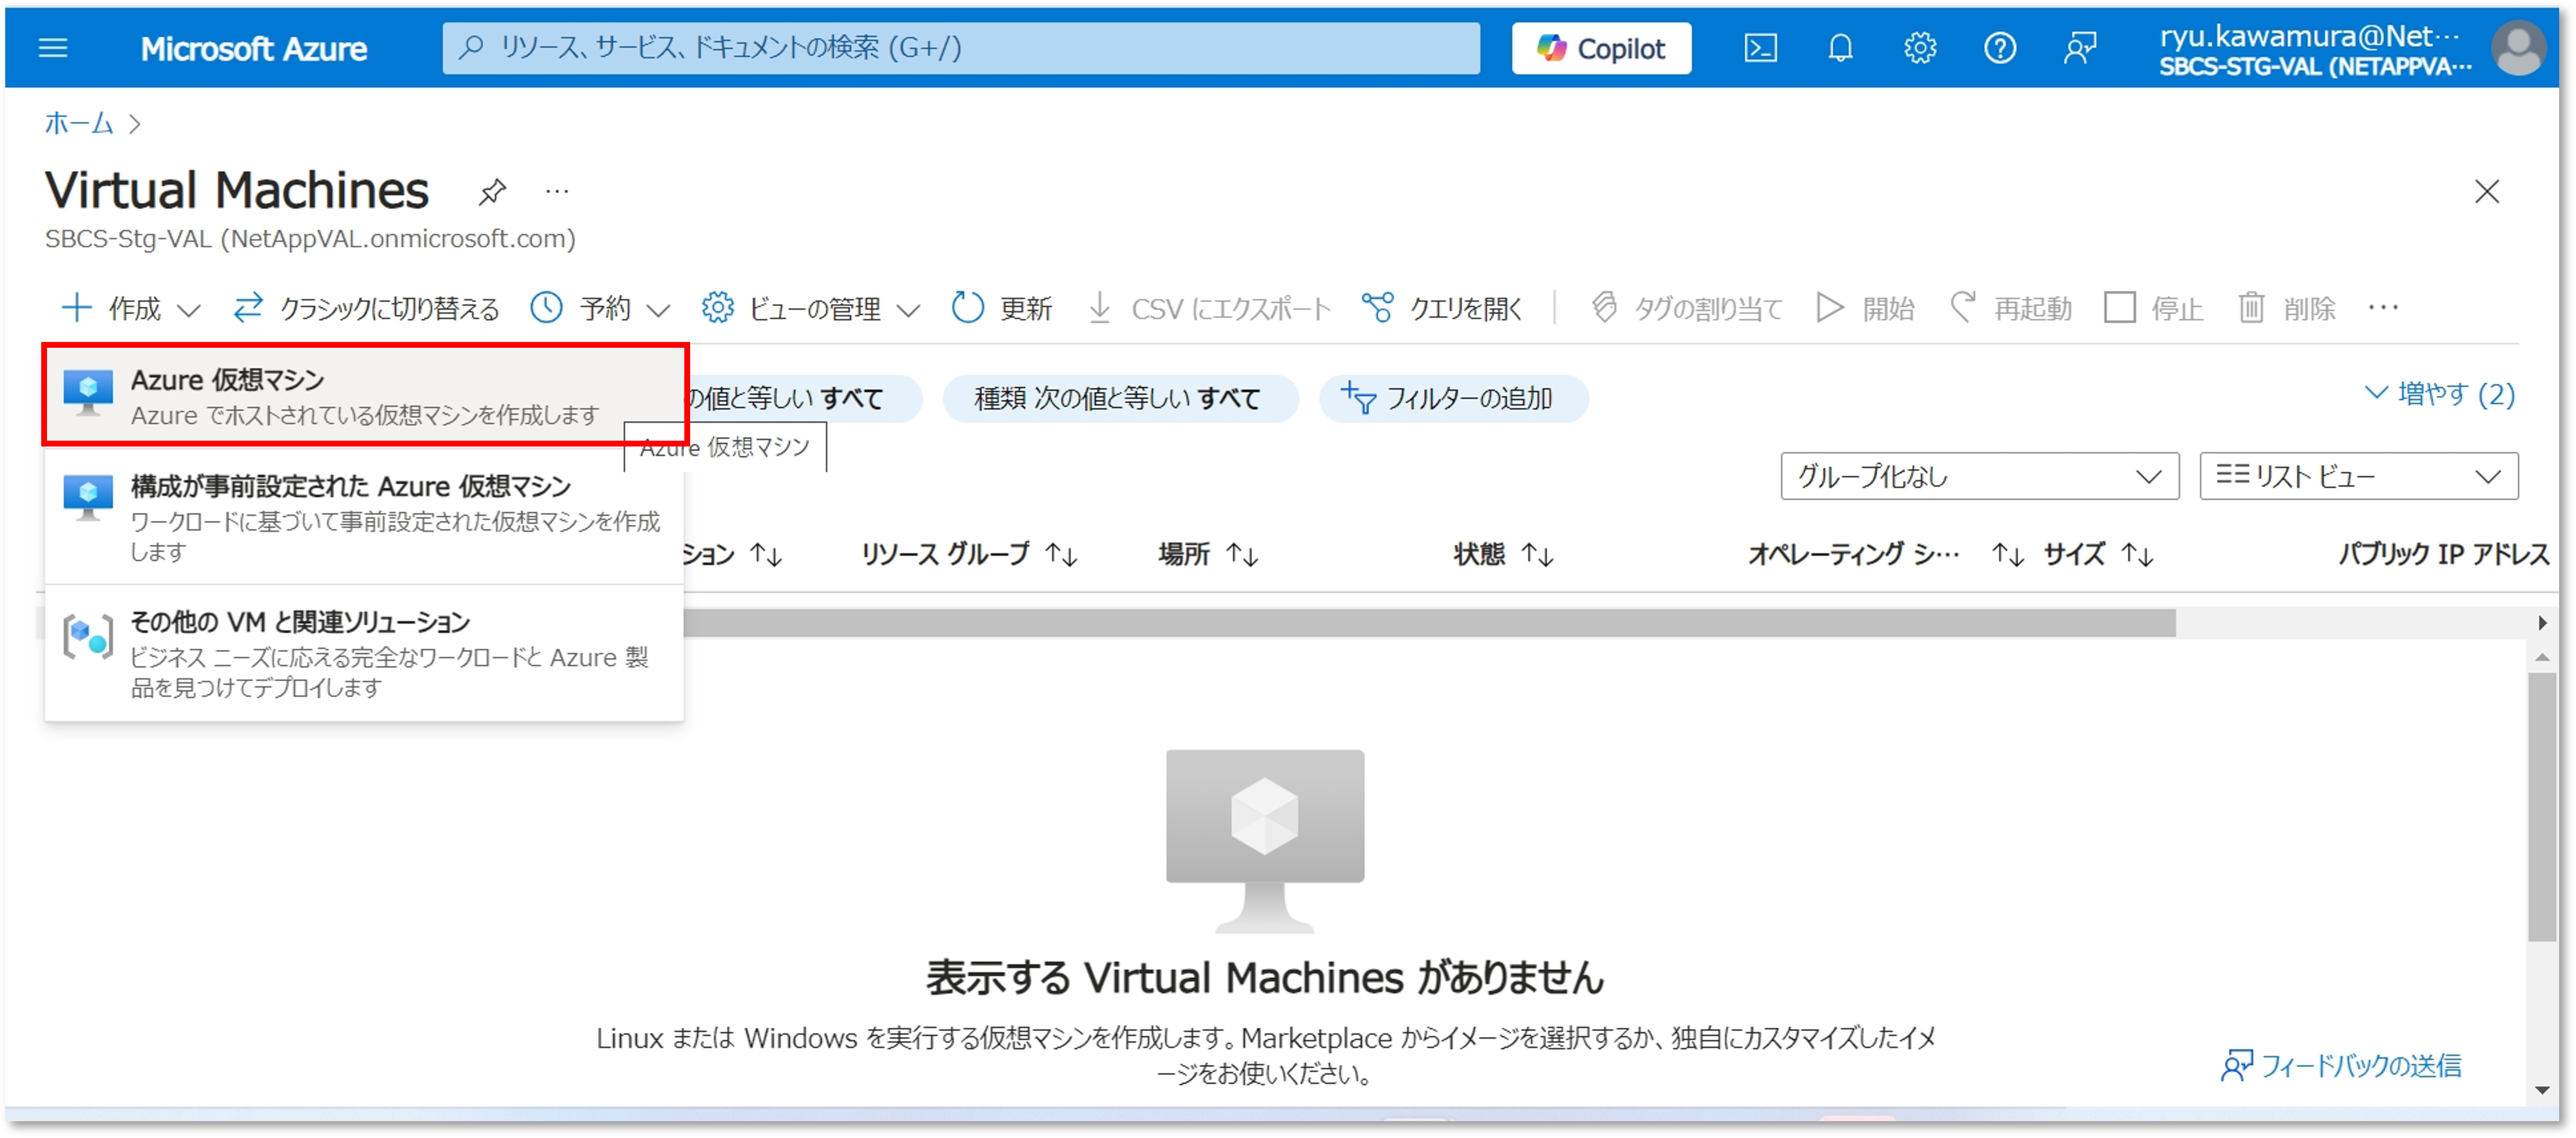
Task: Select 構成が事前設定された Azure 仮想マシン entry
Action: [364, 517]
